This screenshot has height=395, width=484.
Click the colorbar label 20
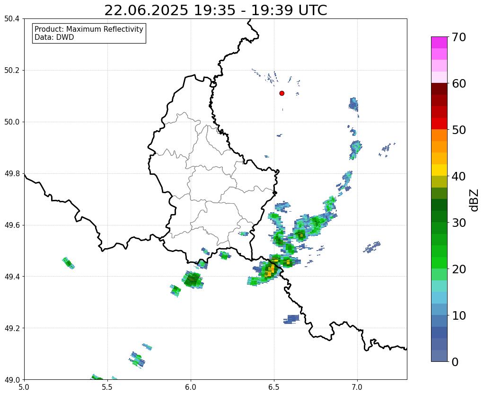pos(459,269)
